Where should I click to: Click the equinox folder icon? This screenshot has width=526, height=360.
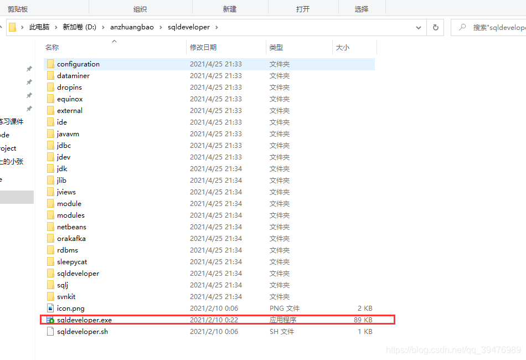tap(50, 99)
